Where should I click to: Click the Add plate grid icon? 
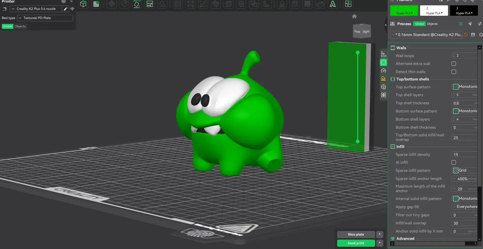[x=96, y=4]
